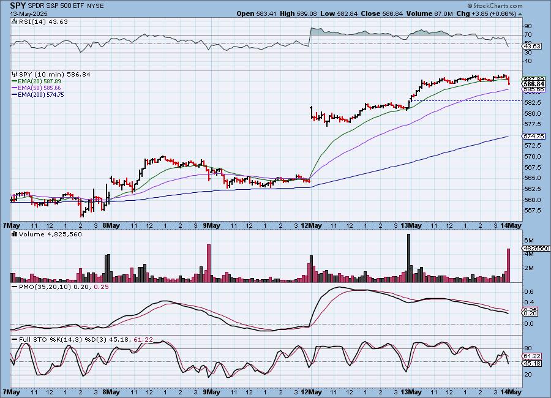Click the Low 582.84 header value
The height and width of the screenshot is (398, 551).
[x=339, y=13]
